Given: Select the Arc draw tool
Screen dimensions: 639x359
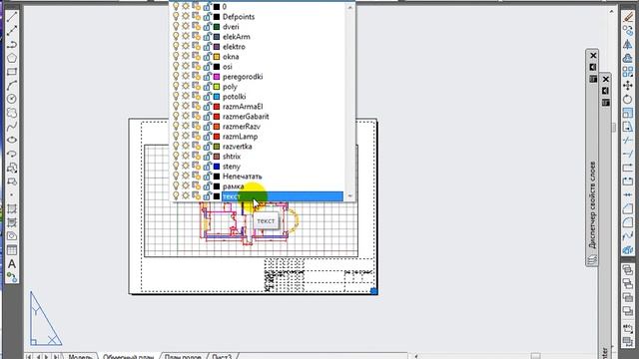Looking at the screenshot, I should [x=11, y=85].
